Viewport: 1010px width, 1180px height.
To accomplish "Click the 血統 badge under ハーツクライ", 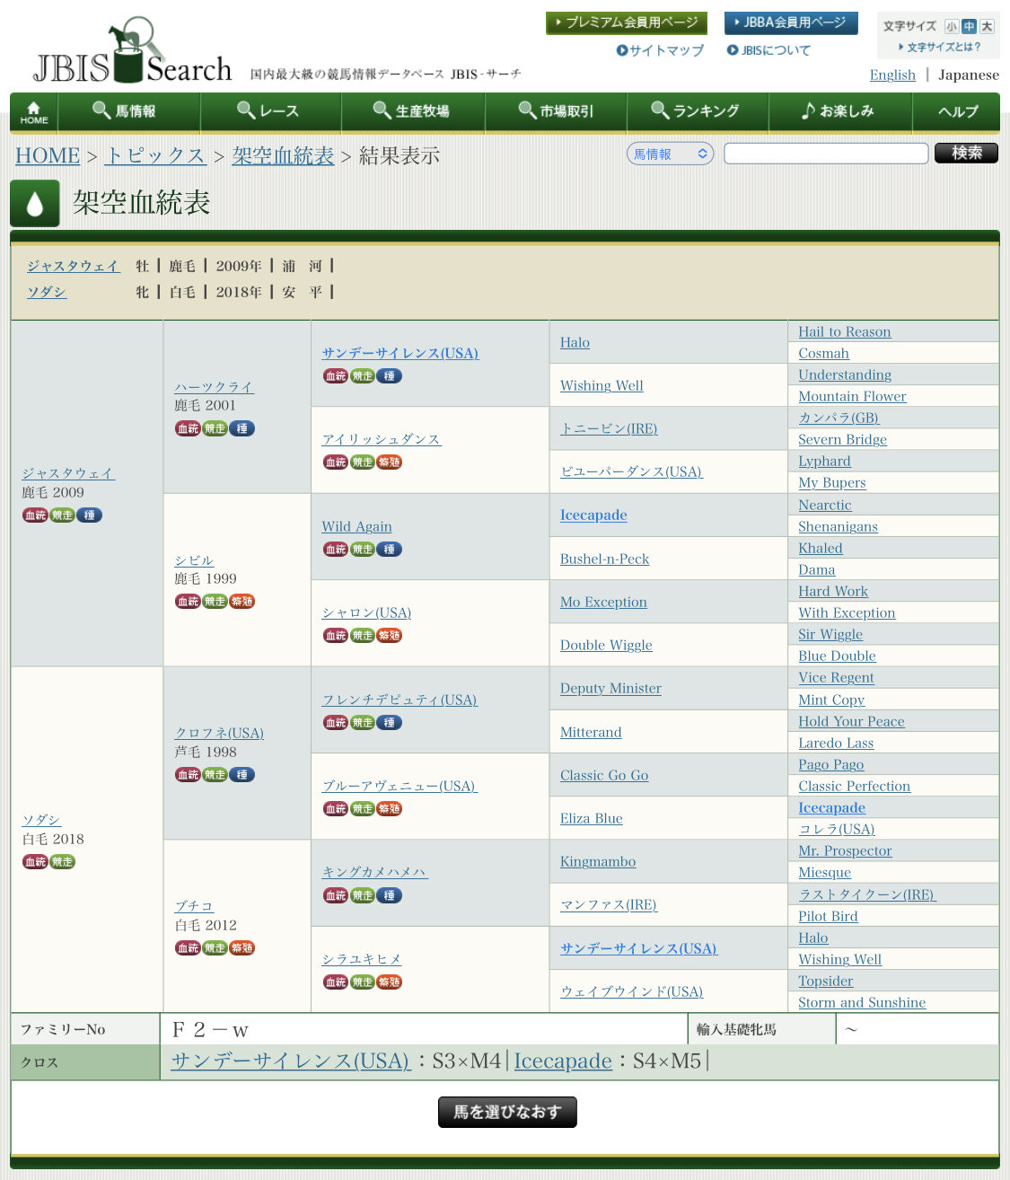I will click(x=188, y=429).
